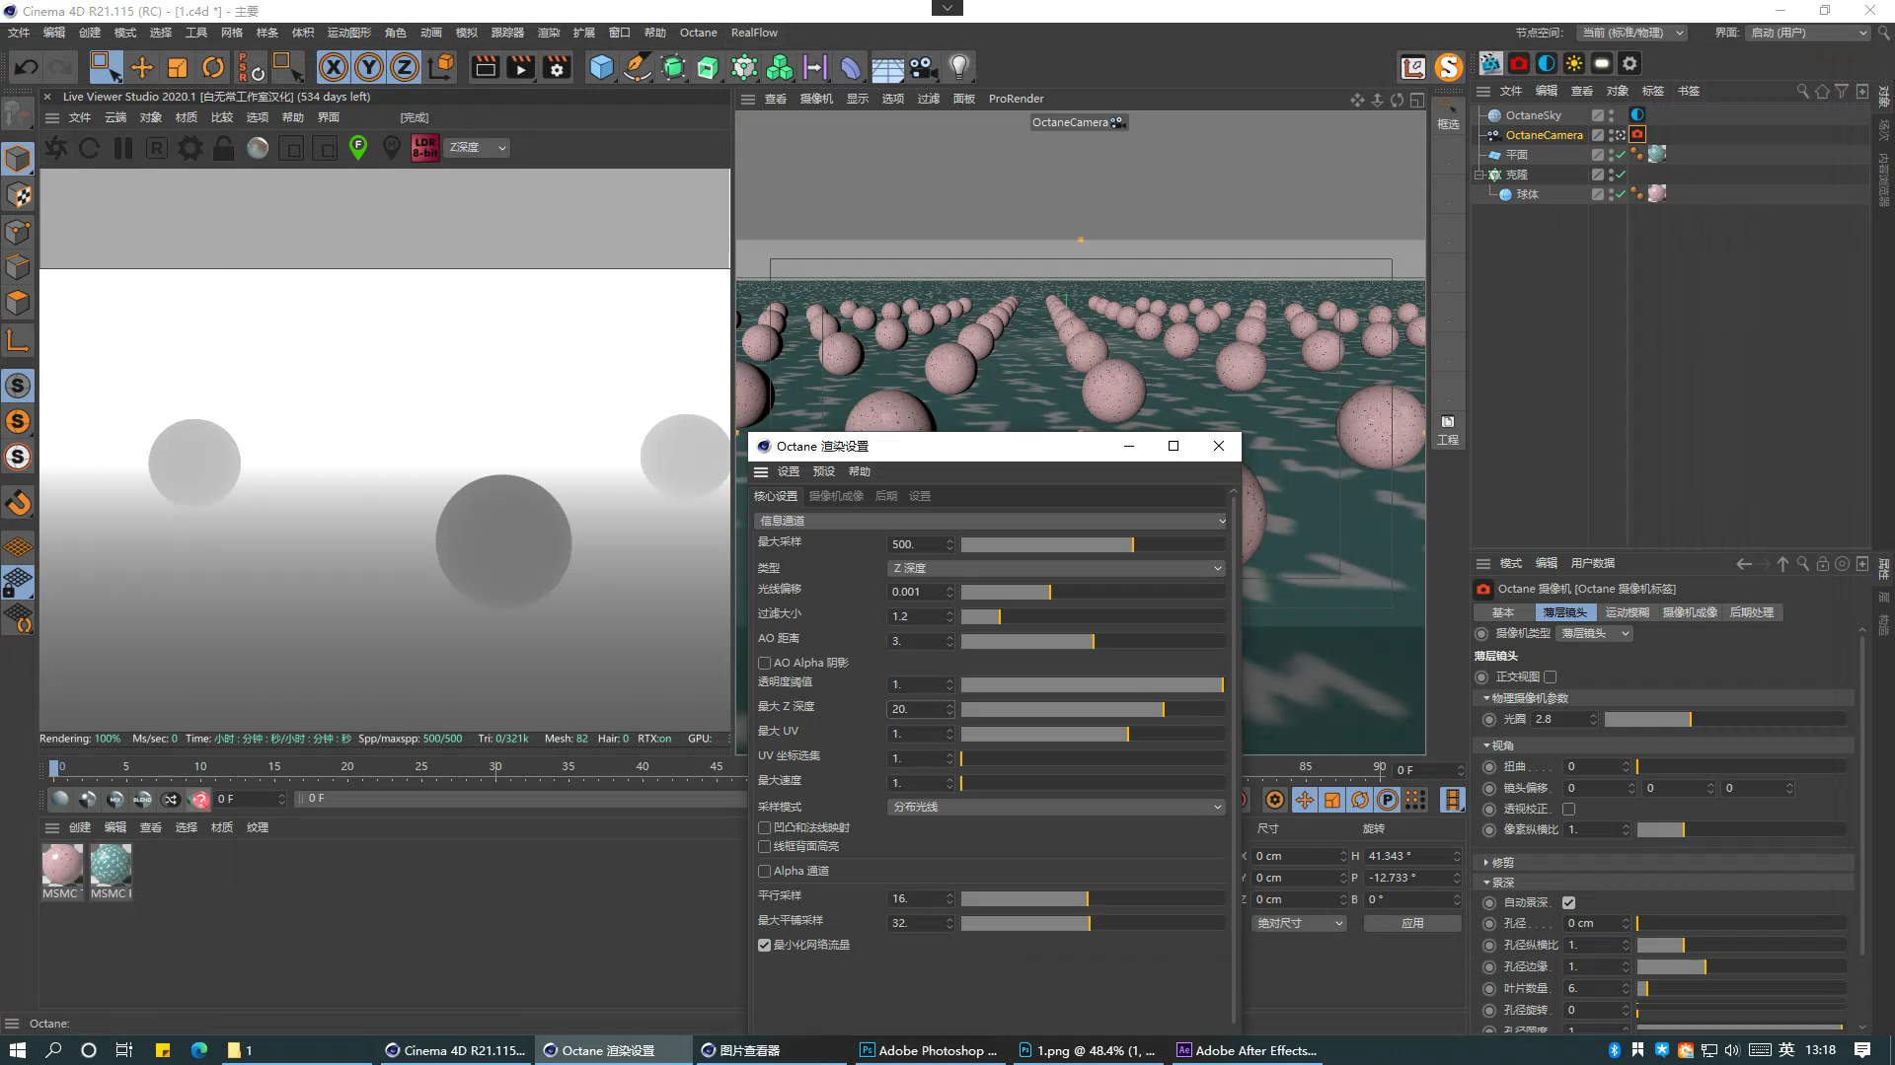1895x1065 pixels.
Task: Uncheck 自动景深 checkbox
Action: pyautogui.click(x=1568, y=902)
